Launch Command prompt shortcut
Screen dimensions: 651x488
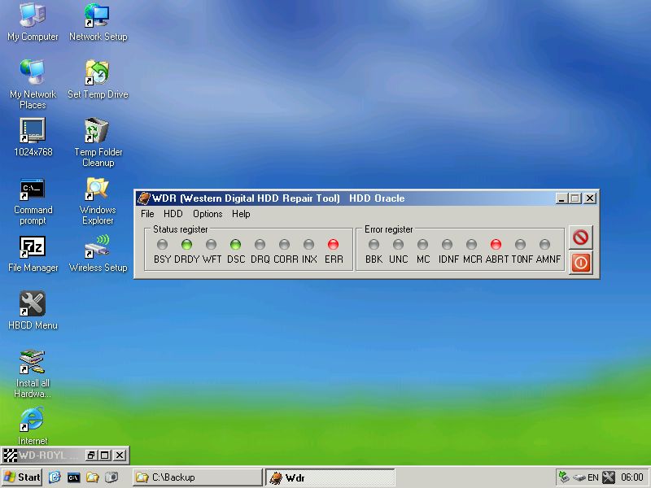tap(33, 201)
